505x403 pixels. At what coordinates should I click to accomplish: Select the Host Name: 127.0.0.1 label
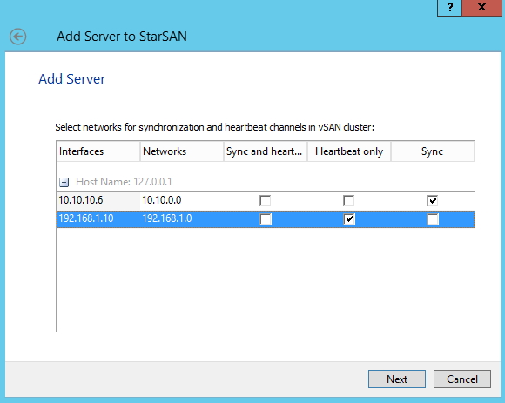(x=124, y=182)
